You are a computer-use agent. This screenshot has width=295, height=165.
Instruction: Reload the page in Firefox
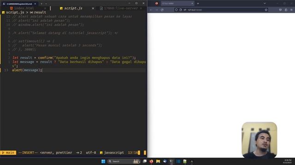pyautogui.click(x=162, y=10)
